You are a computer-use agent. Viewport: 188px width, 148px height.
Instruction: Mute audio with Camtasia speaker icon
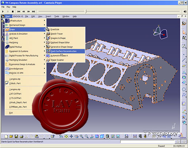pyautogui.click(x=185, y=12)
